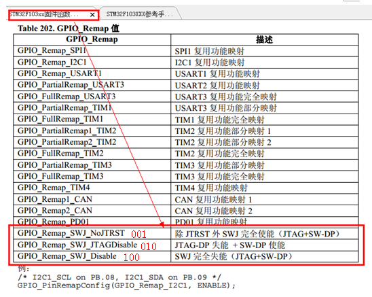Click the GPIO_Remap2_CAN entry

pos(92,211)
